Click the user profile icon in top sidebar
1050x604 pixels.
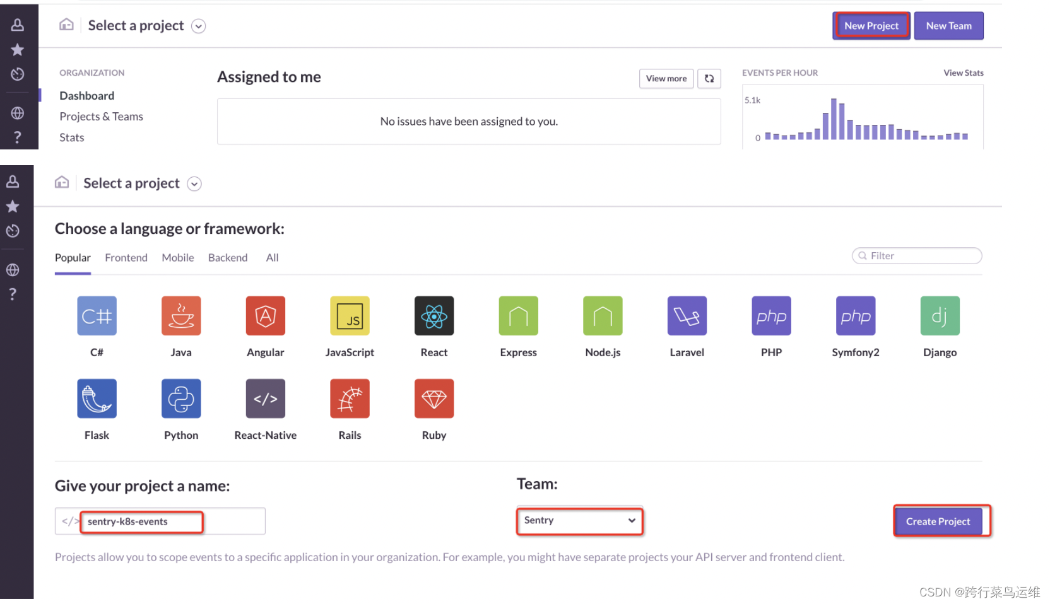coord(18,25)
